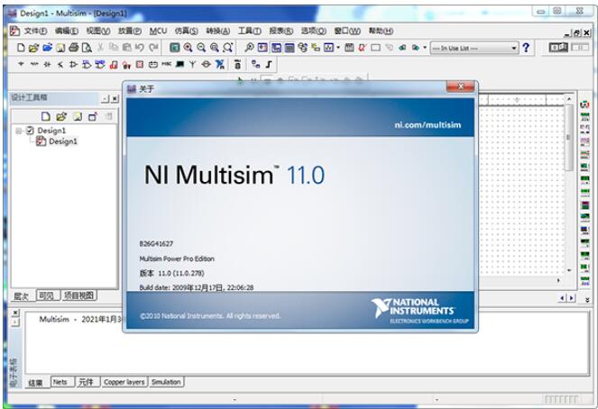Create a new design from main toolbar
This screenshot has height=409, width=598.
tap(21, 48)
